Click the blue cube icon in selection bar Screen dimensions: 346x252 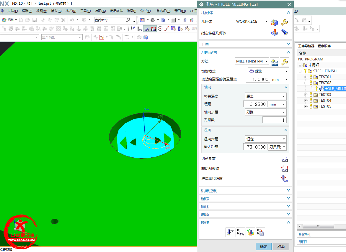pyautogui.click(x=146, y=37)
